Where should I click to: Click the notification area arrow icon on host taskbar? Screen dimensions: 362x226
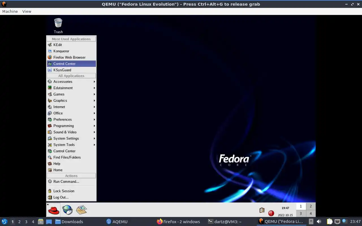[x=311, y=221]
